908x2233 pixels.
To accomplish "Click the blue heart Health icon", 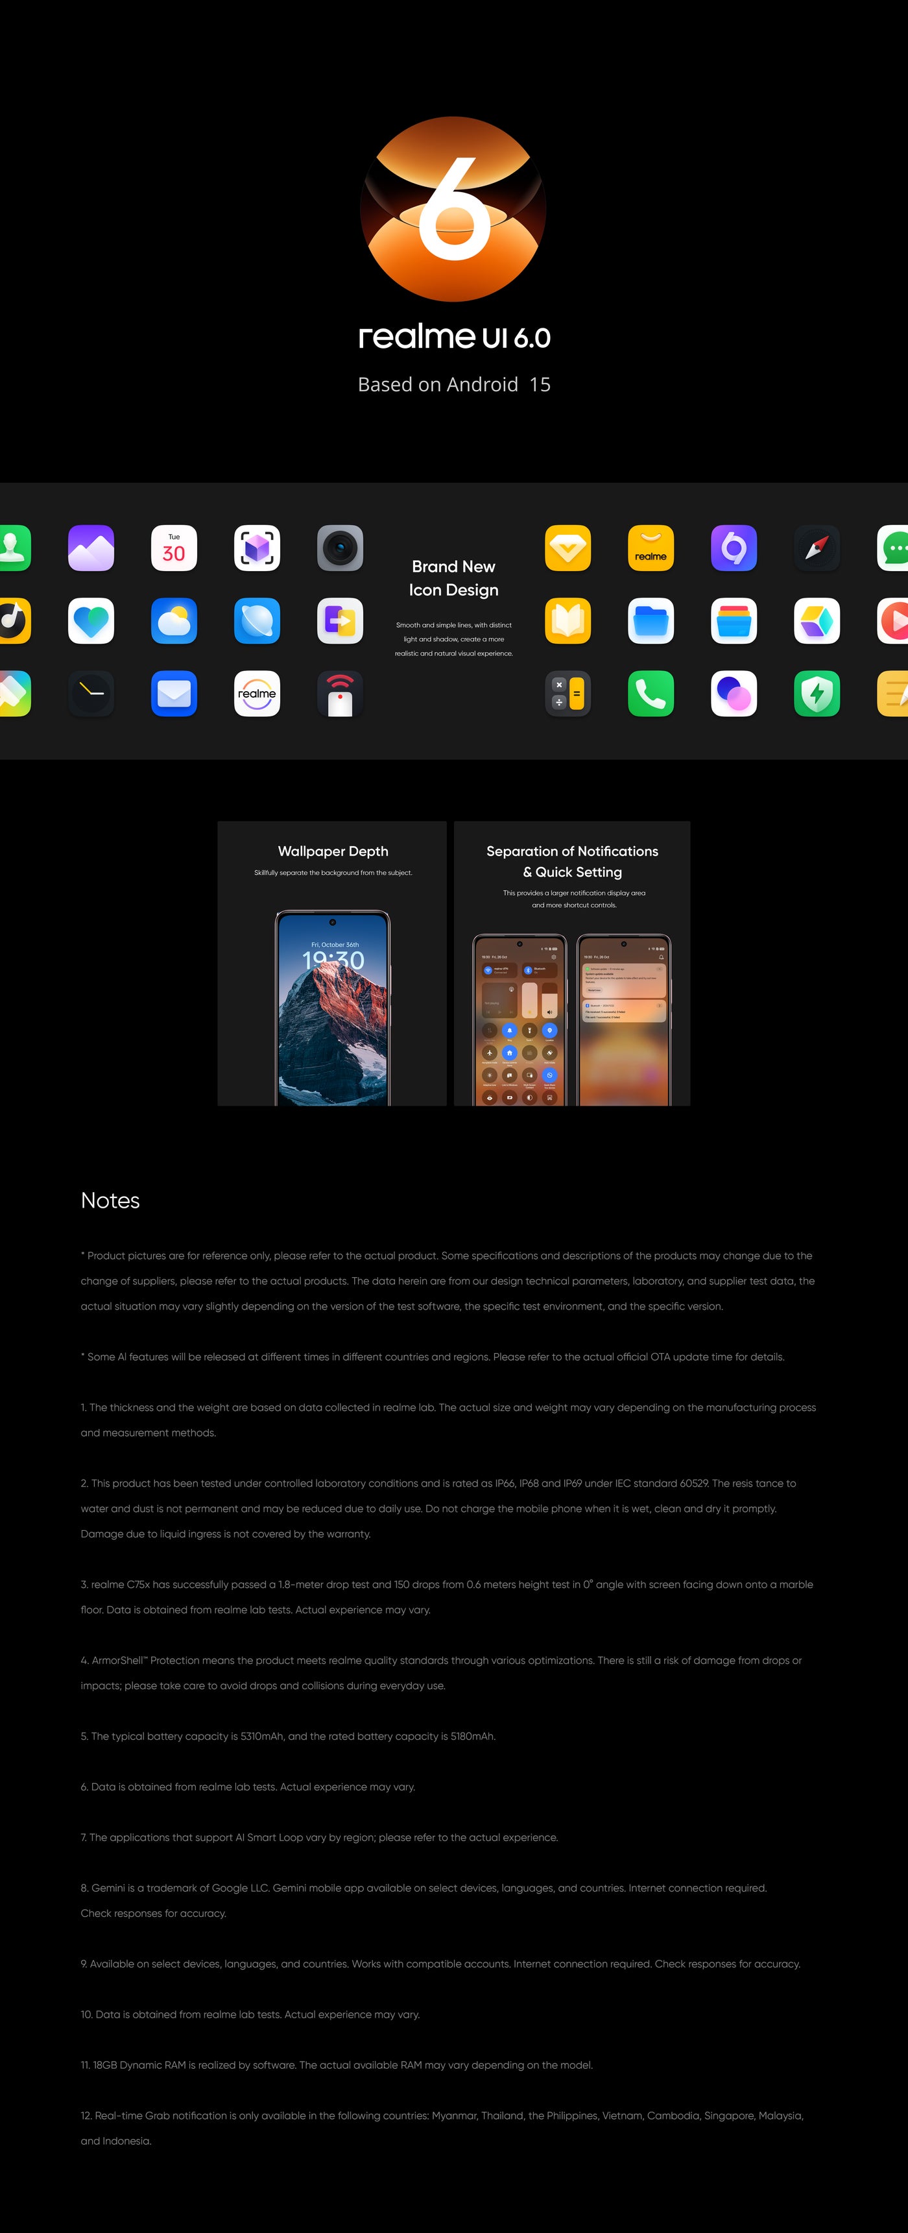I will click(x=91, y=620).
